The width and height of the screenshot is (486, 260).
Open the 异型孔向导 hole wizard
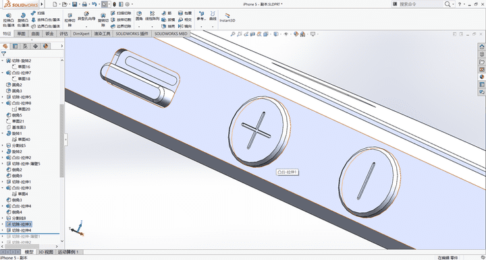tap(86, 16)
